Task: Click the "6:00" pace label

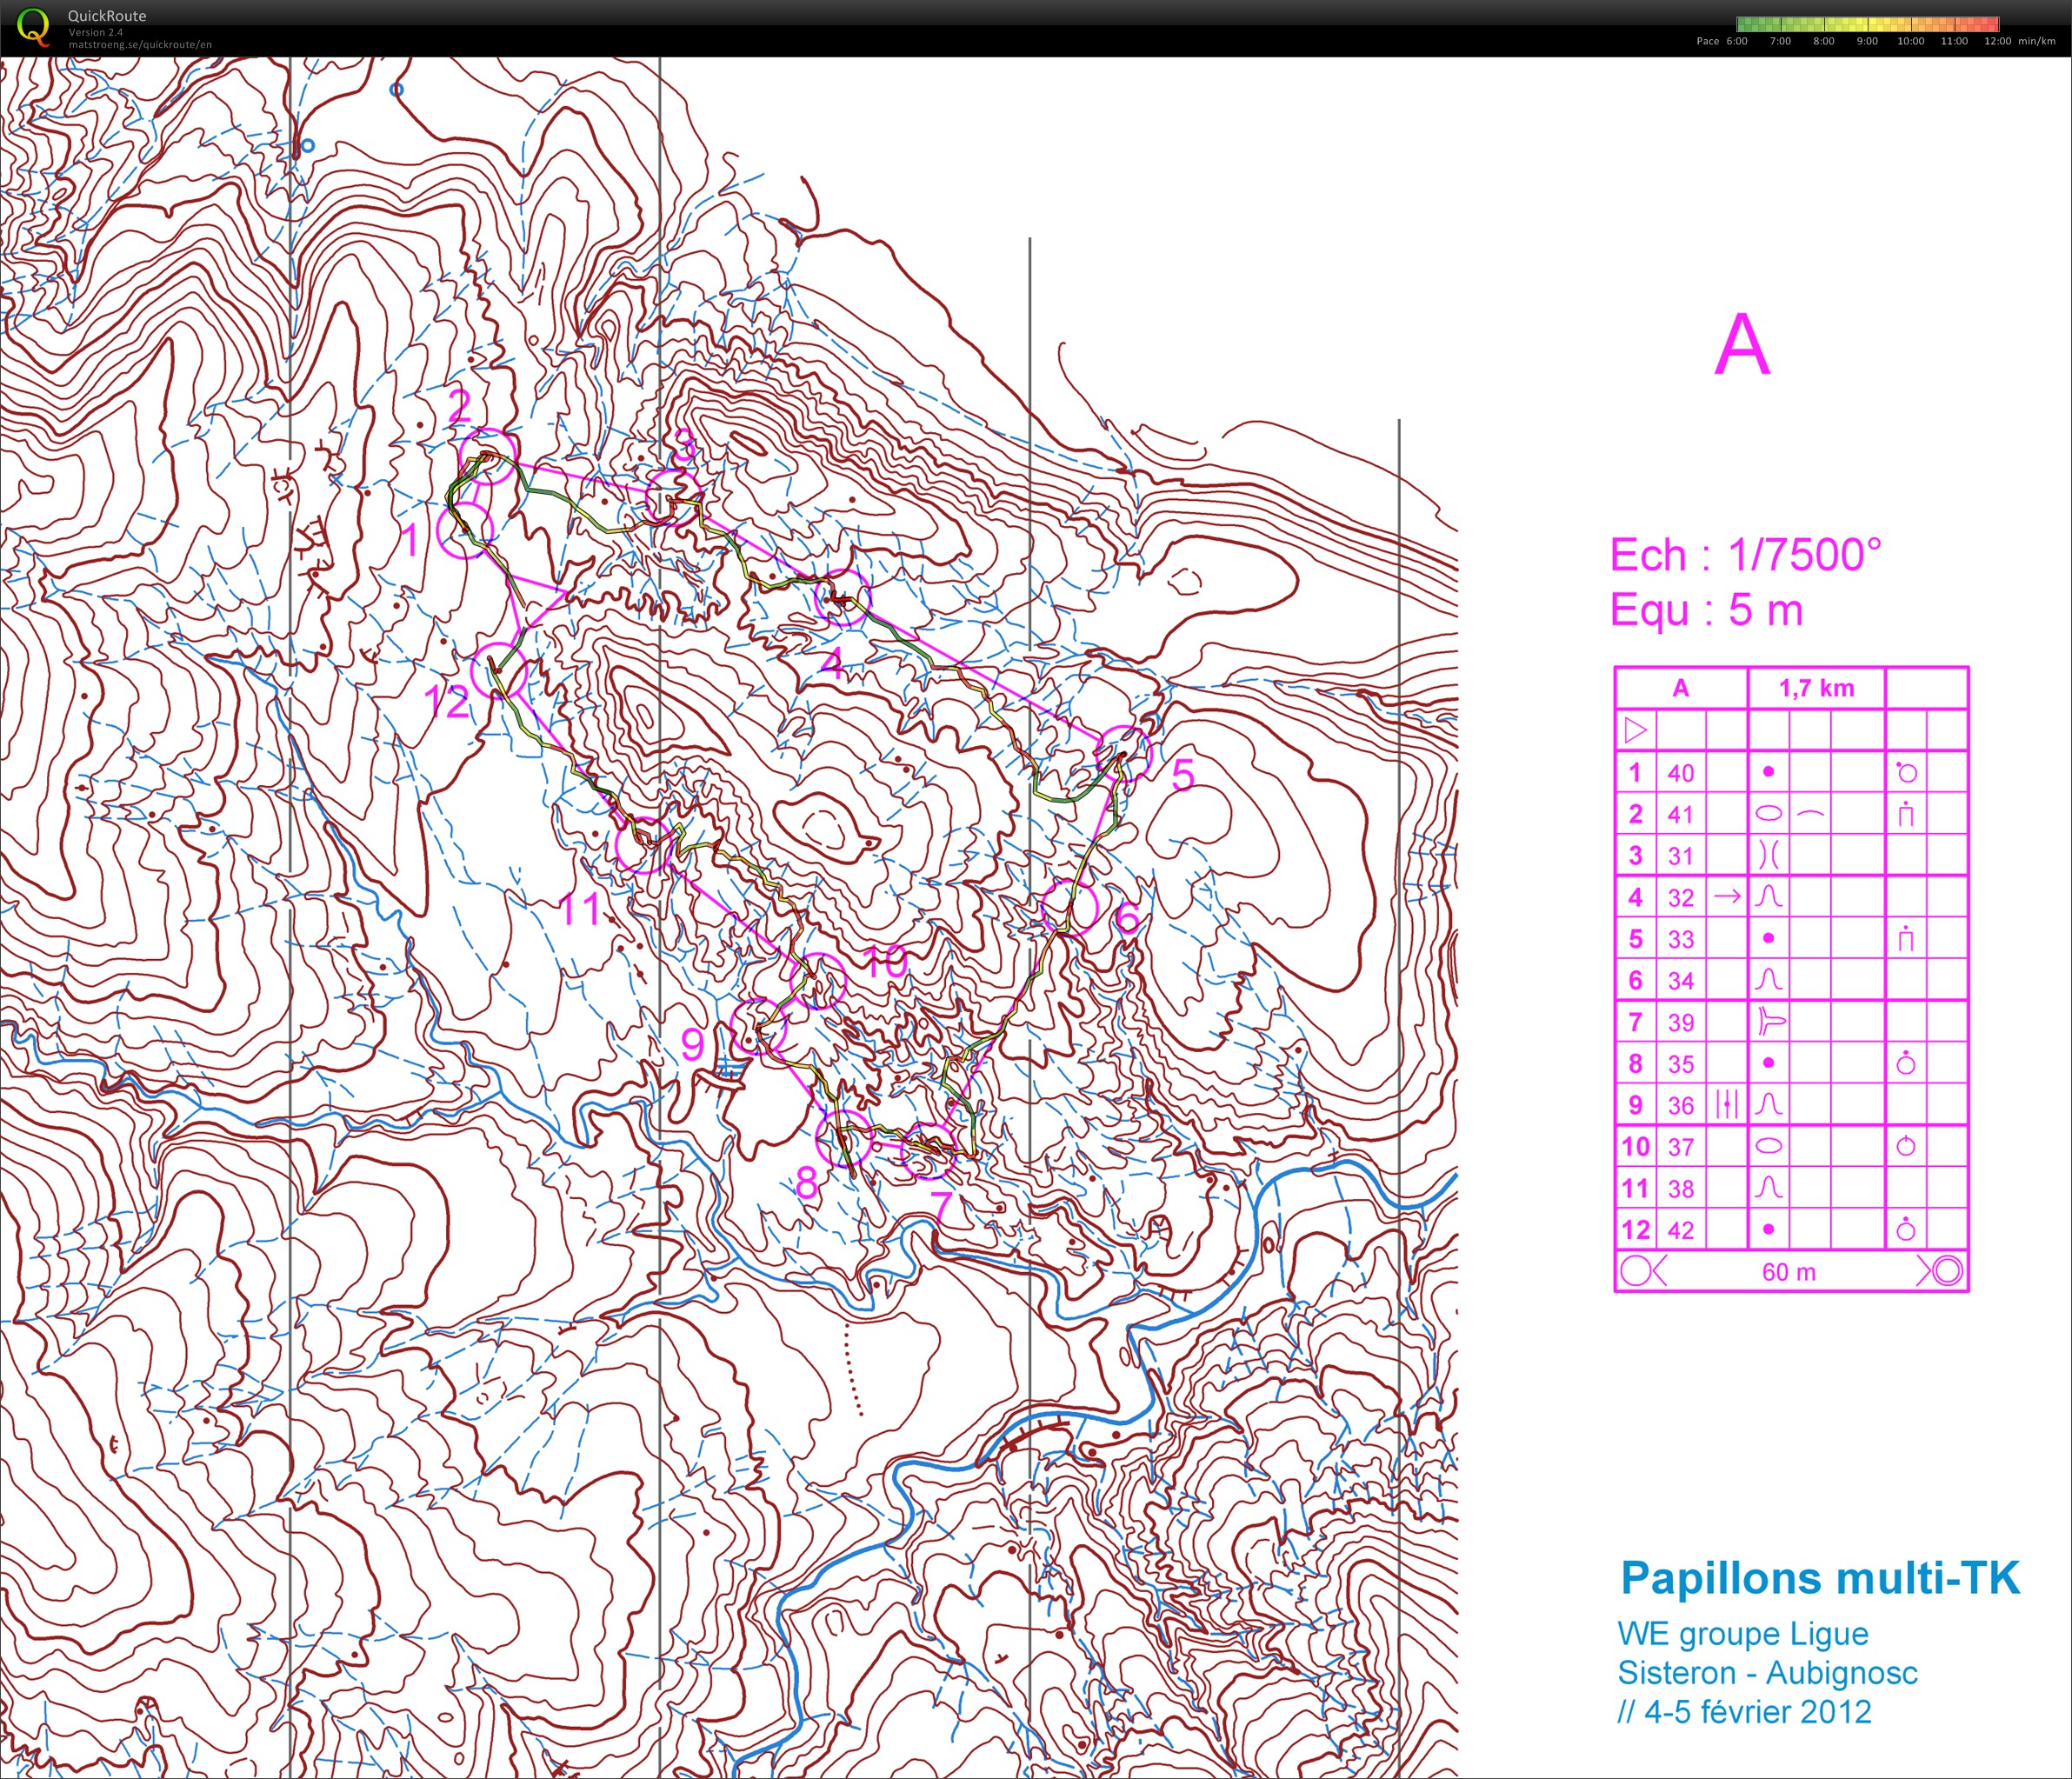Action: click(x=1736, y=41)
